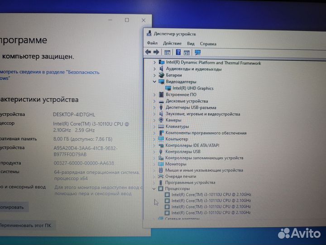Click the show console tree toolbar icon
326x245 pixels.
pyautogui.click(x=167, y=53)
